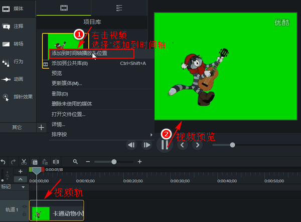
Task: Choose 更新媒体(M)... menu entry
Action: [101, 83]
